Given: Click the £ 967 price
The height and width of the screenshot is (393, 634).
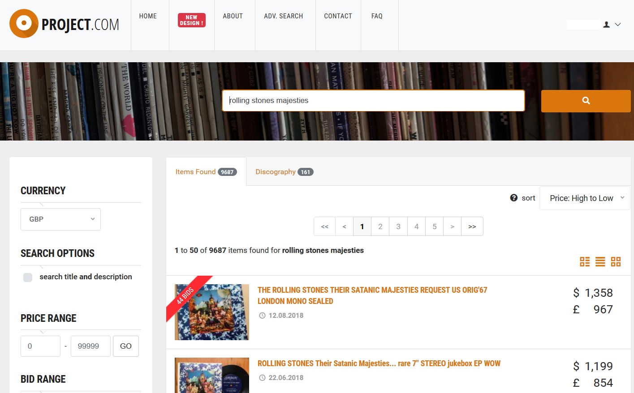Looking at the screenshot, I should point(593,309).
